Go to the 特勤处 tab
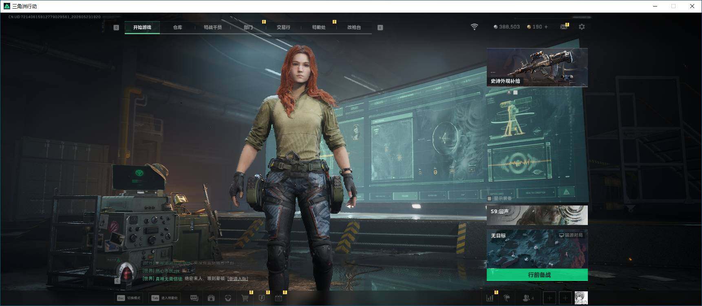 point(319,27)
